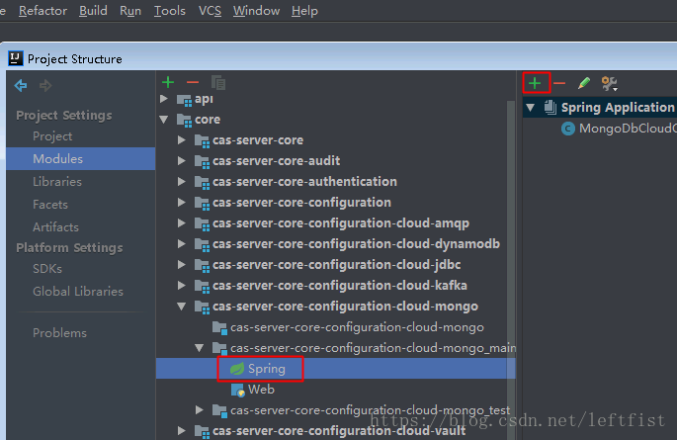The height and width of the screenshot is (440, 677).
Task: Remove selected module with minus icon
Action: pos(193,82)
